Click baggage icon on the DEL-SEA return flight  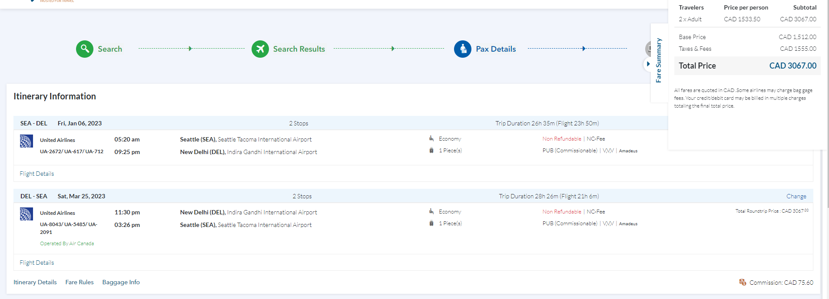click(431, 223)
